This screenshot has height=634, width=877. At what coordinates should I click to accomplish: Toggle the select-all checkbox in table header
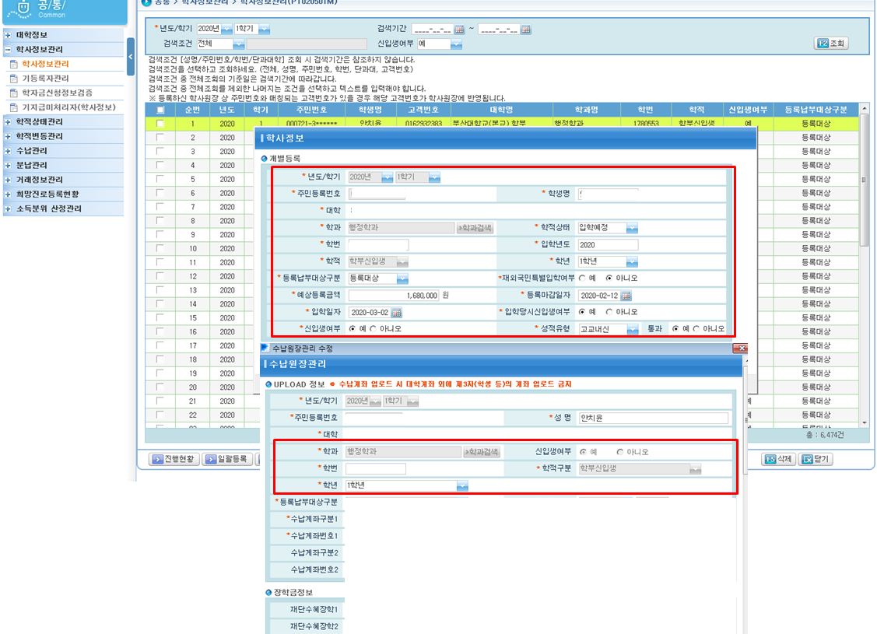point(160,110)
